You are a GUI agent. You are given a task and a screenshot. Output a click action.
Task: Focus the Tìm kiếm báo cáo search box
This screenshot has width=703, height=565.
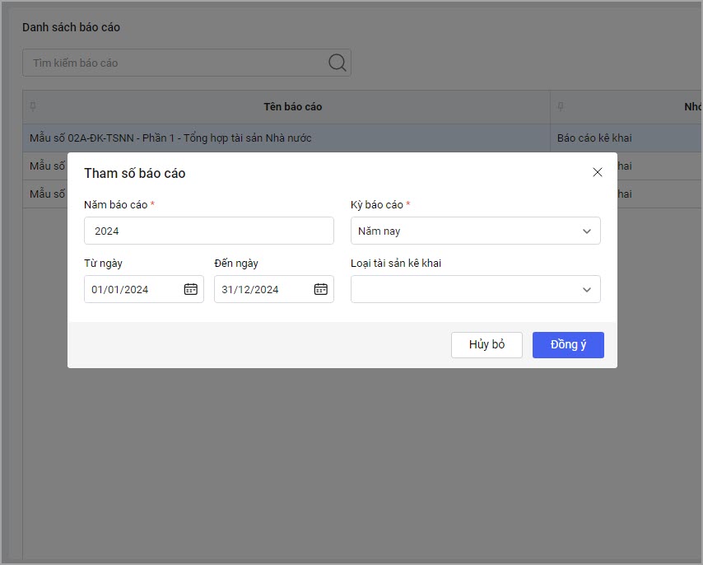(x=173, y=63)
